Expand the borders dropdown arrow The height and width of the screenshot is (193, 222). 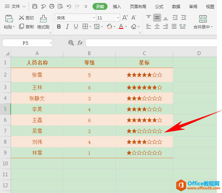pyautogui.click(x=90, y=26)
